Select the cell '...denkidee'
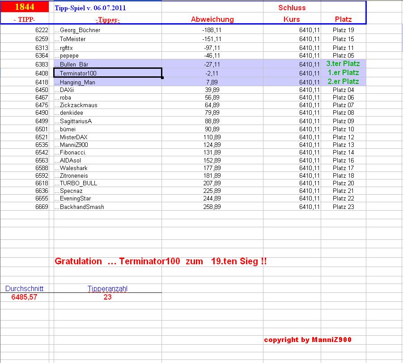 [x=108, y=113]
